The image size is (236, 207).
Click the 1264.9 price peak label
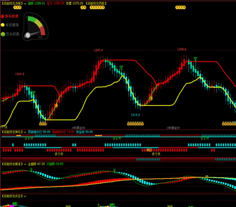click(20, 74)
